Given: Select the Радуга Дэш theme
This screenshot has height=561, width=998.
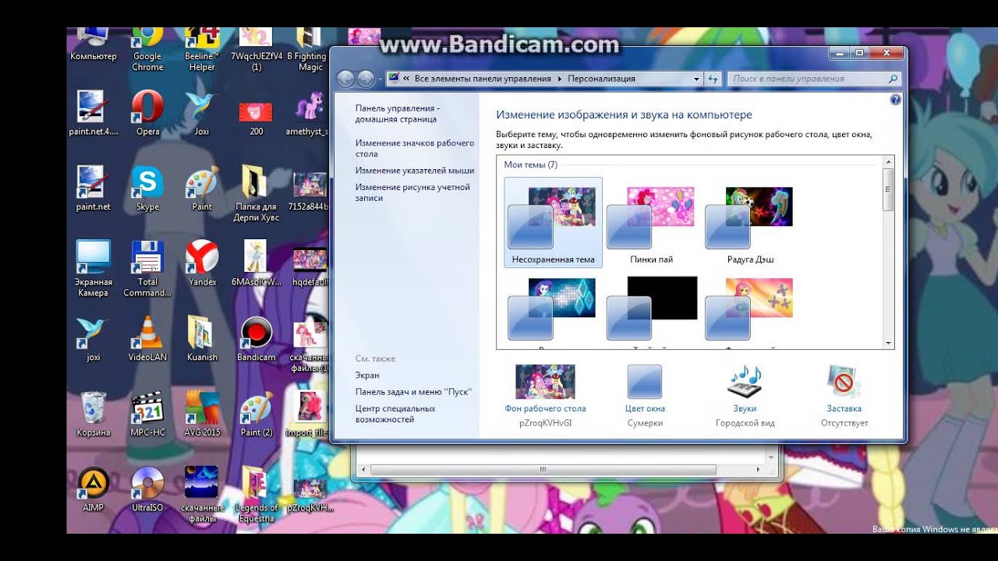Looking at the screenshot, I should pos(749,225).
